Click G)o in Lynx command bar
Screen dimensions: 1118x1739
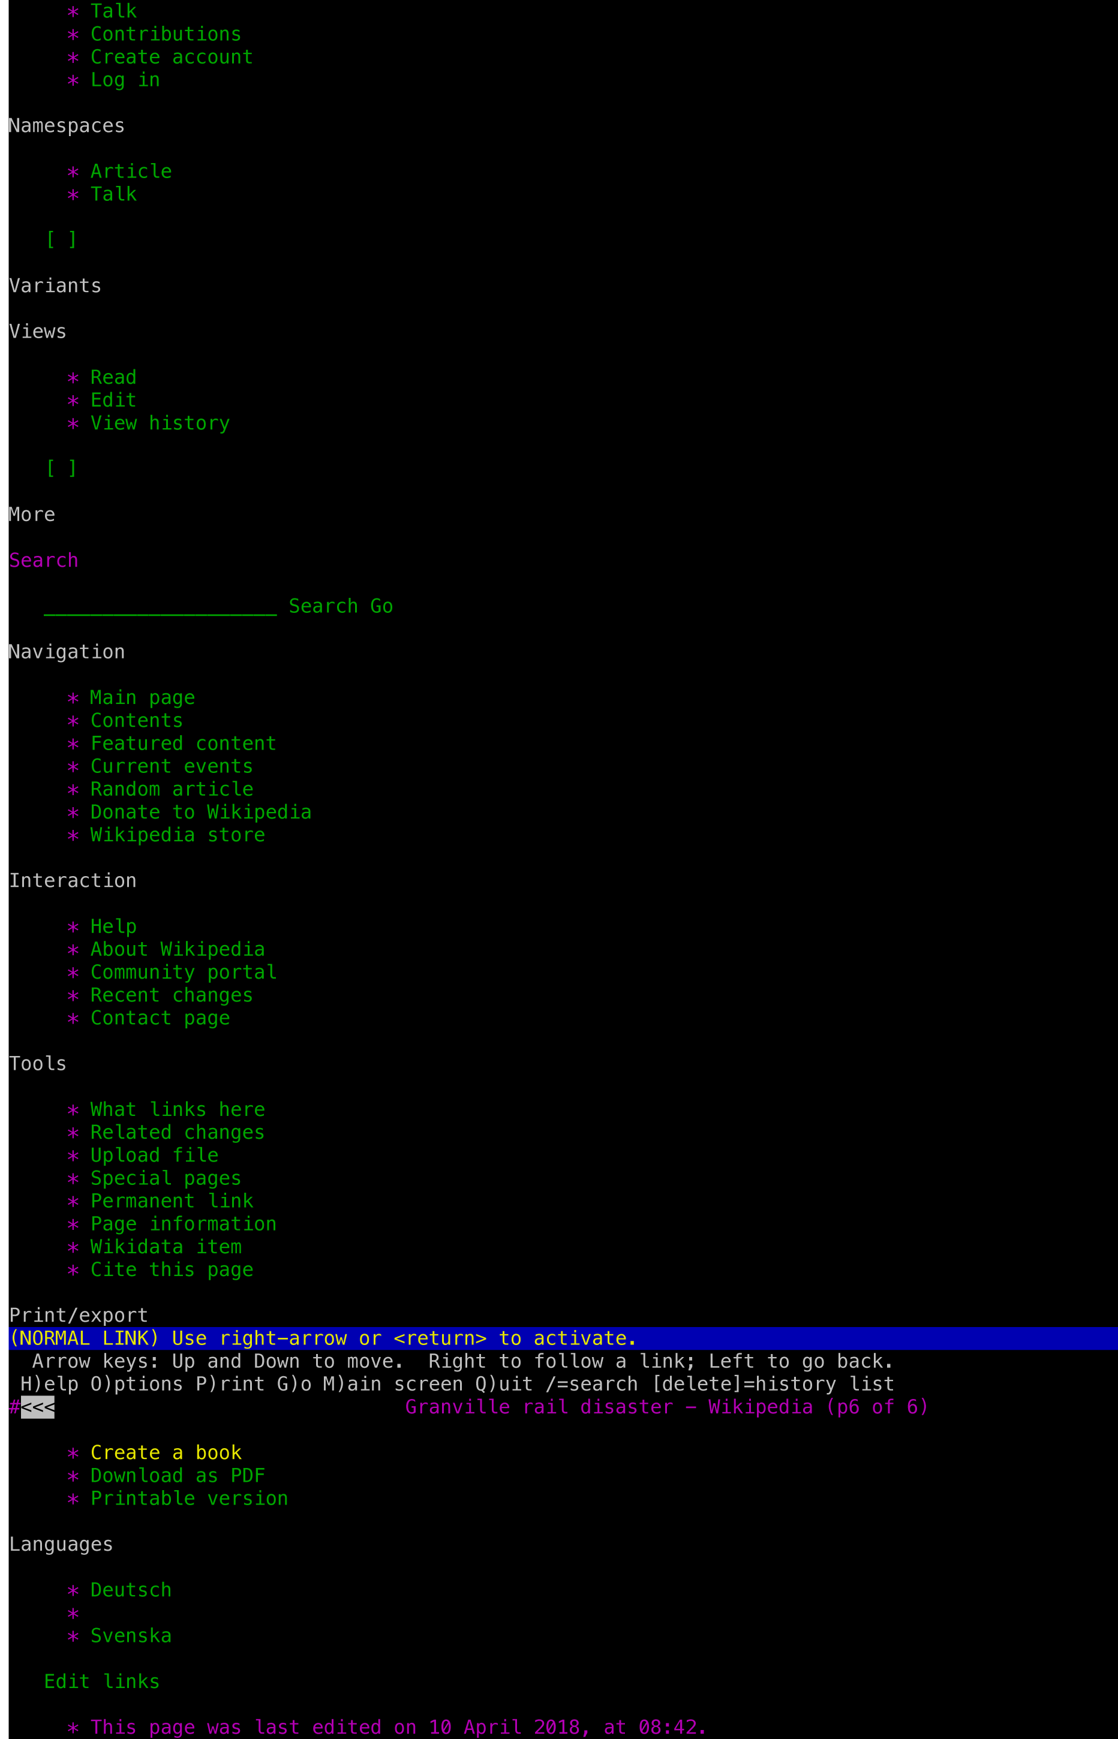(x=294, y=1384)
